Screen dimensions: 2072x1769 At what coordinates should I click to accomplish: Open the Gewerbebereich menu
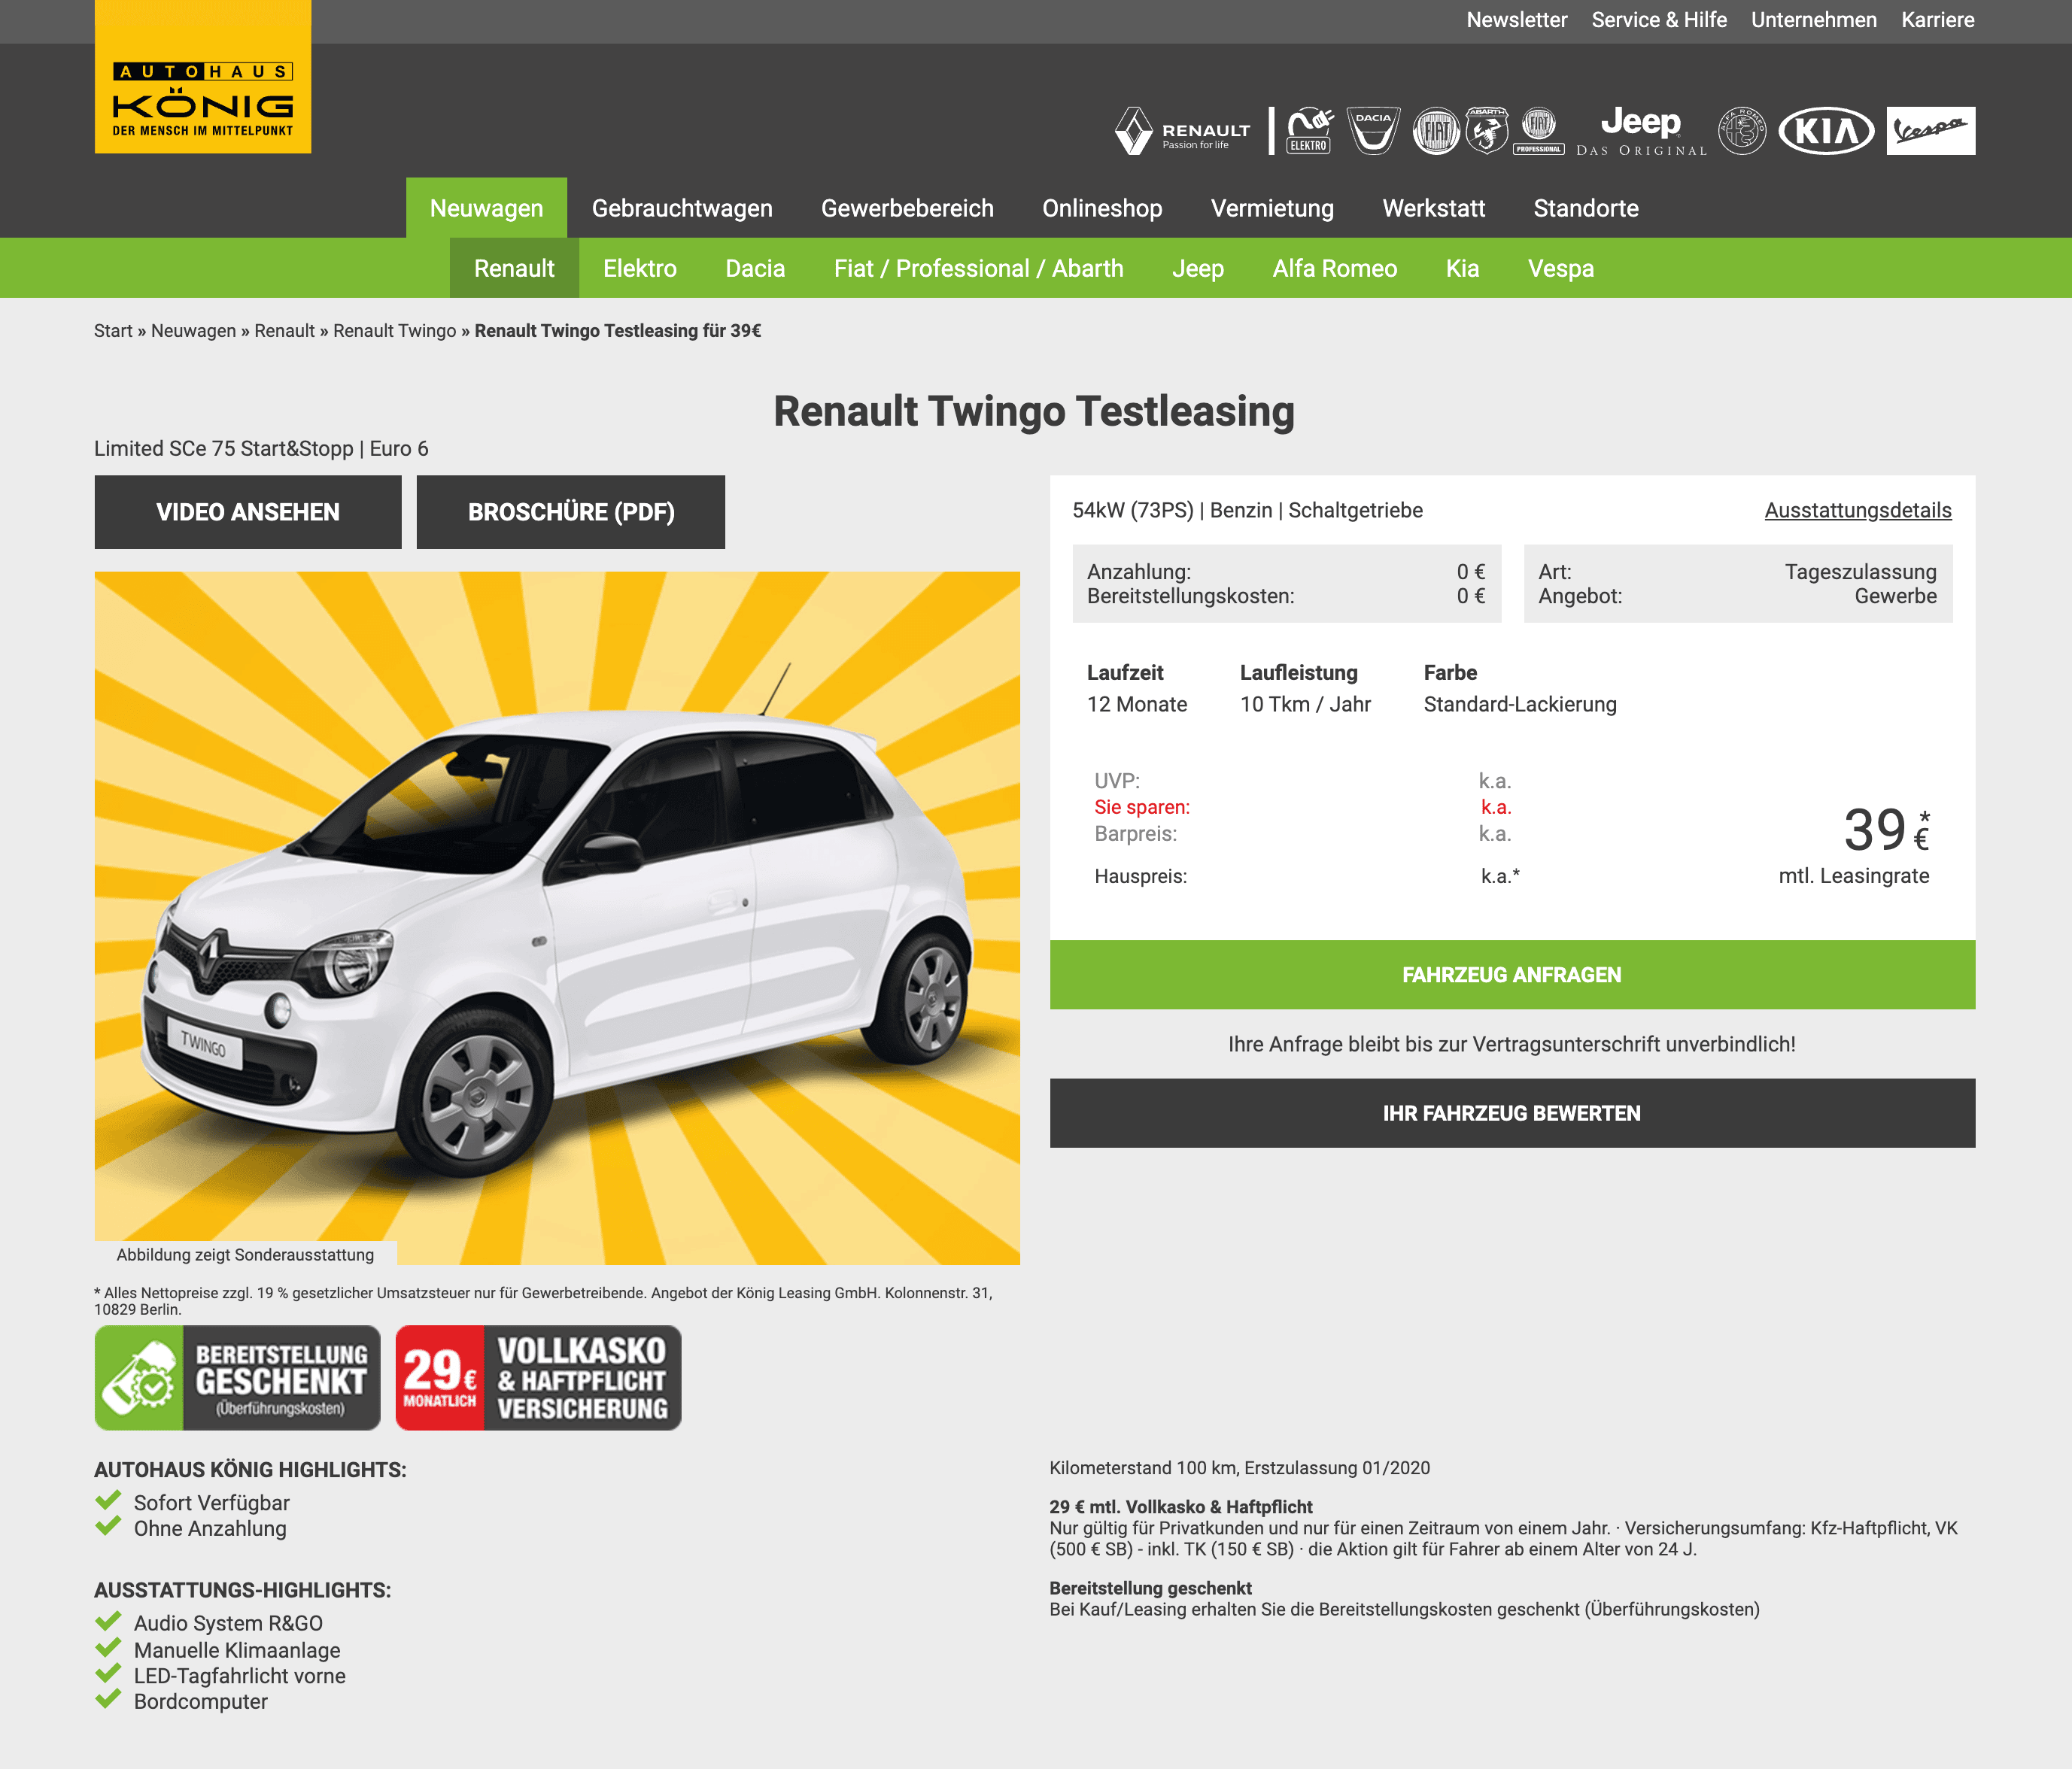(x=907, y=208)
